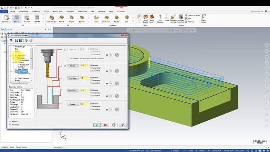Click the Feed plane value field
The height and width of the screenshot is (152, 270).
pyautogui.click(x=84, y=78)
